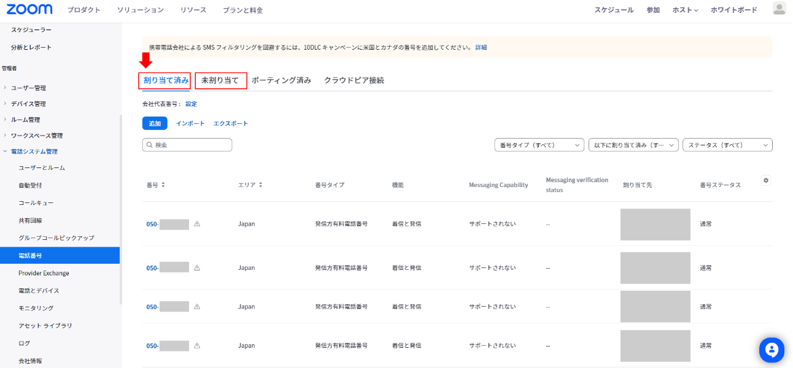The width and height of the screenshot is (793, 368).
Task: Open the ステータス dropdown filter
Action: (x=727, y=145)
